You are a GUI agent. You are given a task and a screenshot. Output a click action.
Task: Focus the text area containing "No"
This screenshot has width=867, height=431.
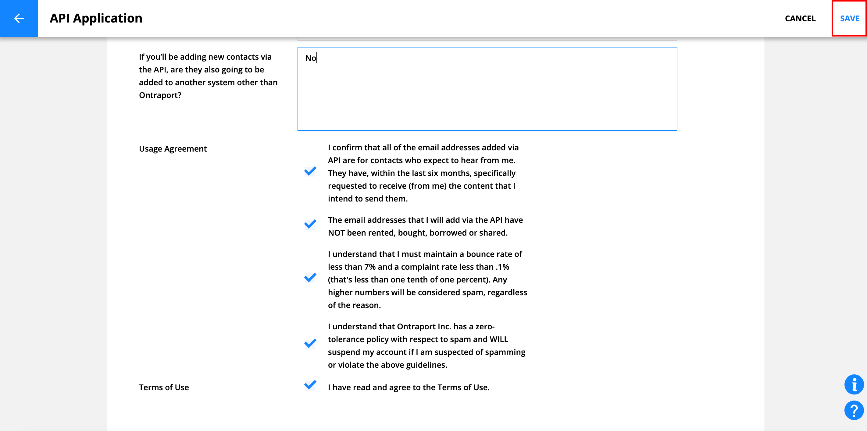point(487,89)
